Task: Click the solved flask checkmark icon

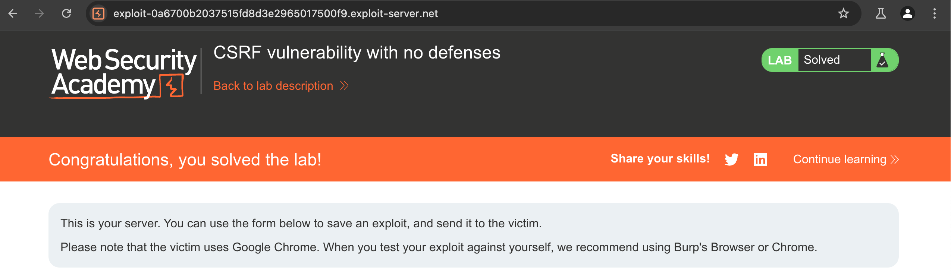Action: tap(882, 60)
